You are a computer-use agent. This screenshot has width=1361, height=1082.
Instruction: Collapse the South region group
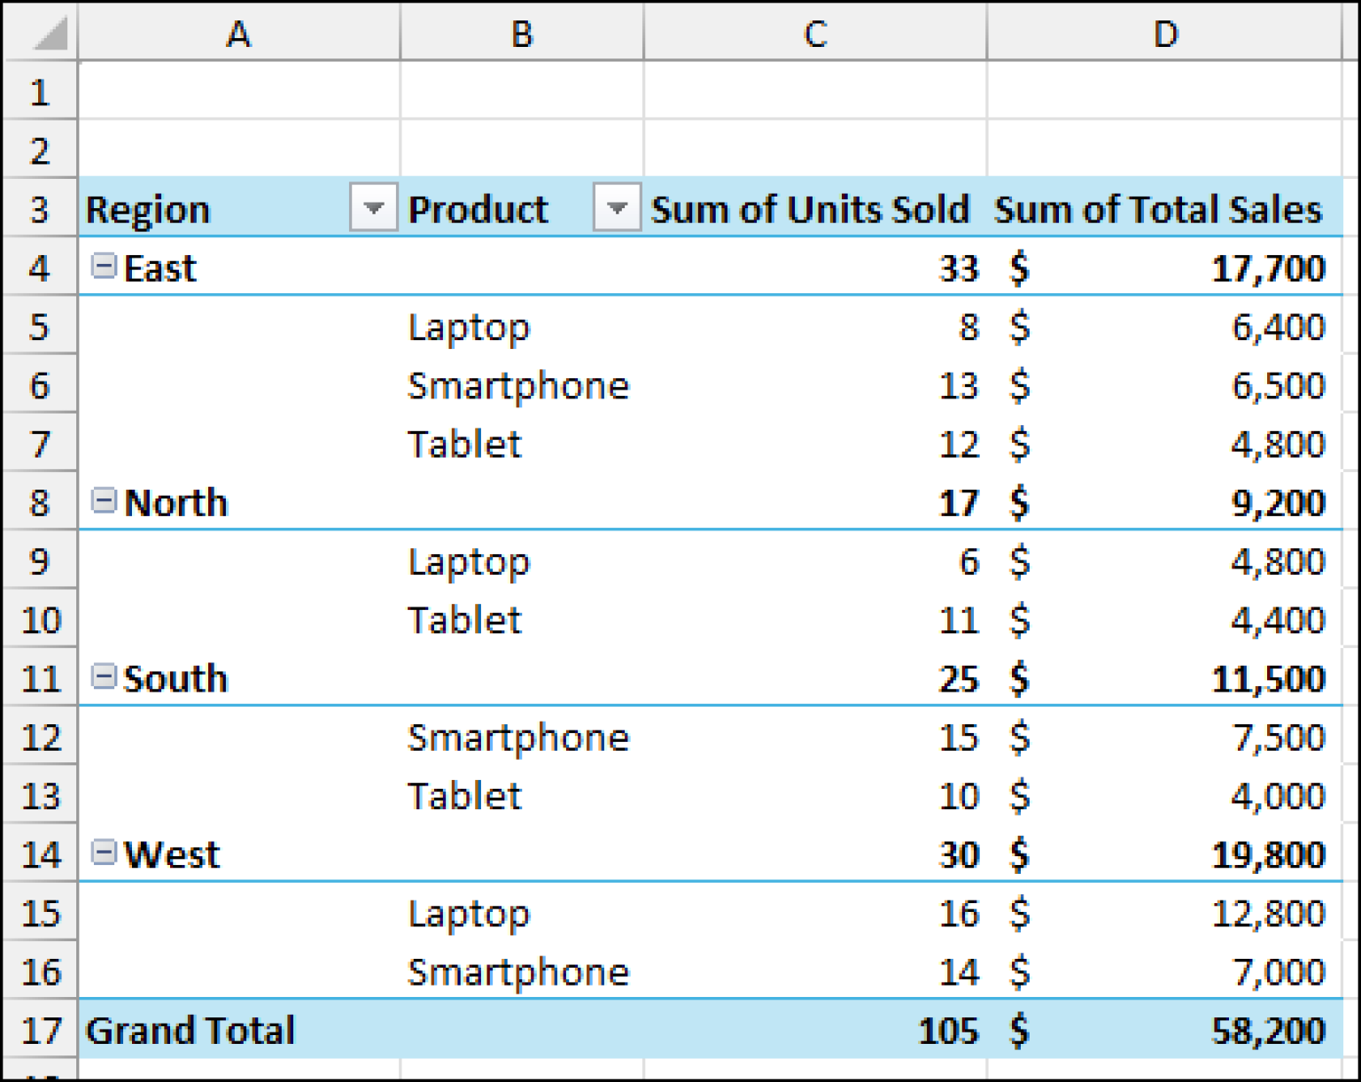(105, 677)
